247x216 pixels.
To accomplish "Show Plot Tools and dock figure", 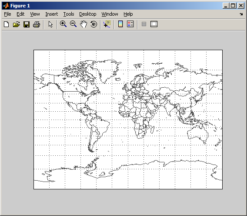I will coord(154,24).
